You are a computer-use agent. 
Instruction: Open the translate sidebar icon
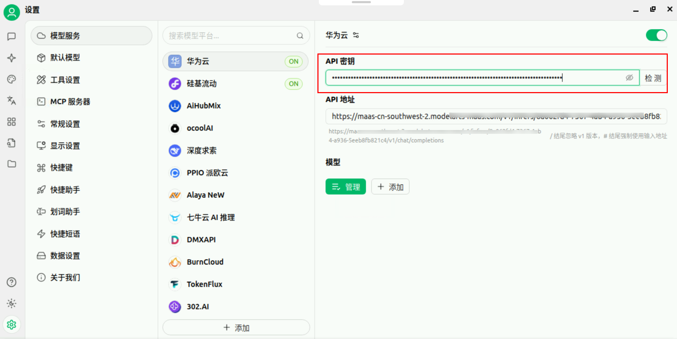click(x=12, y=100)
